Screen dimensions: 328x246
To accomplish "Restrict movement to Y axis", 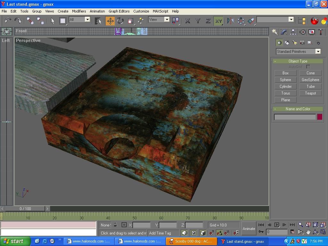I will (198, 21).
